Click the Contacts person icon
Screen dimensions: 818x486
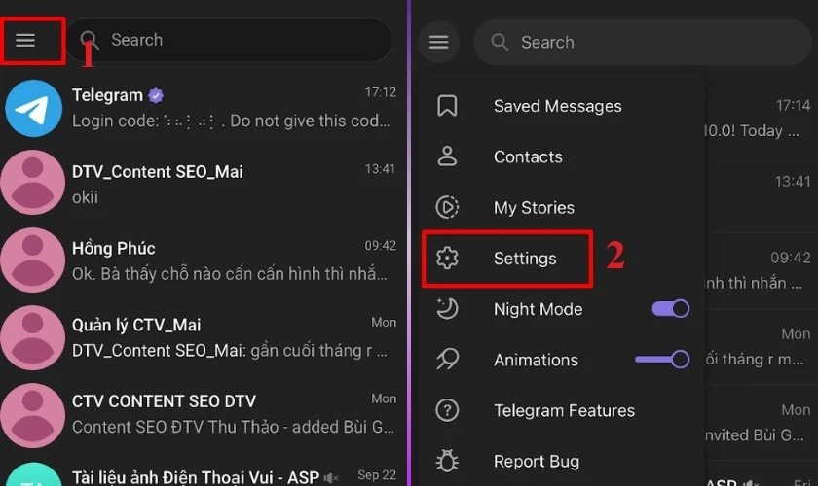coord(447,156)
